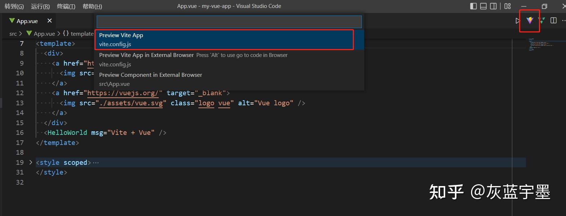
Task: Choose Preview Component in External Browser
Action: pyautogui.click(x=229, y=79)
